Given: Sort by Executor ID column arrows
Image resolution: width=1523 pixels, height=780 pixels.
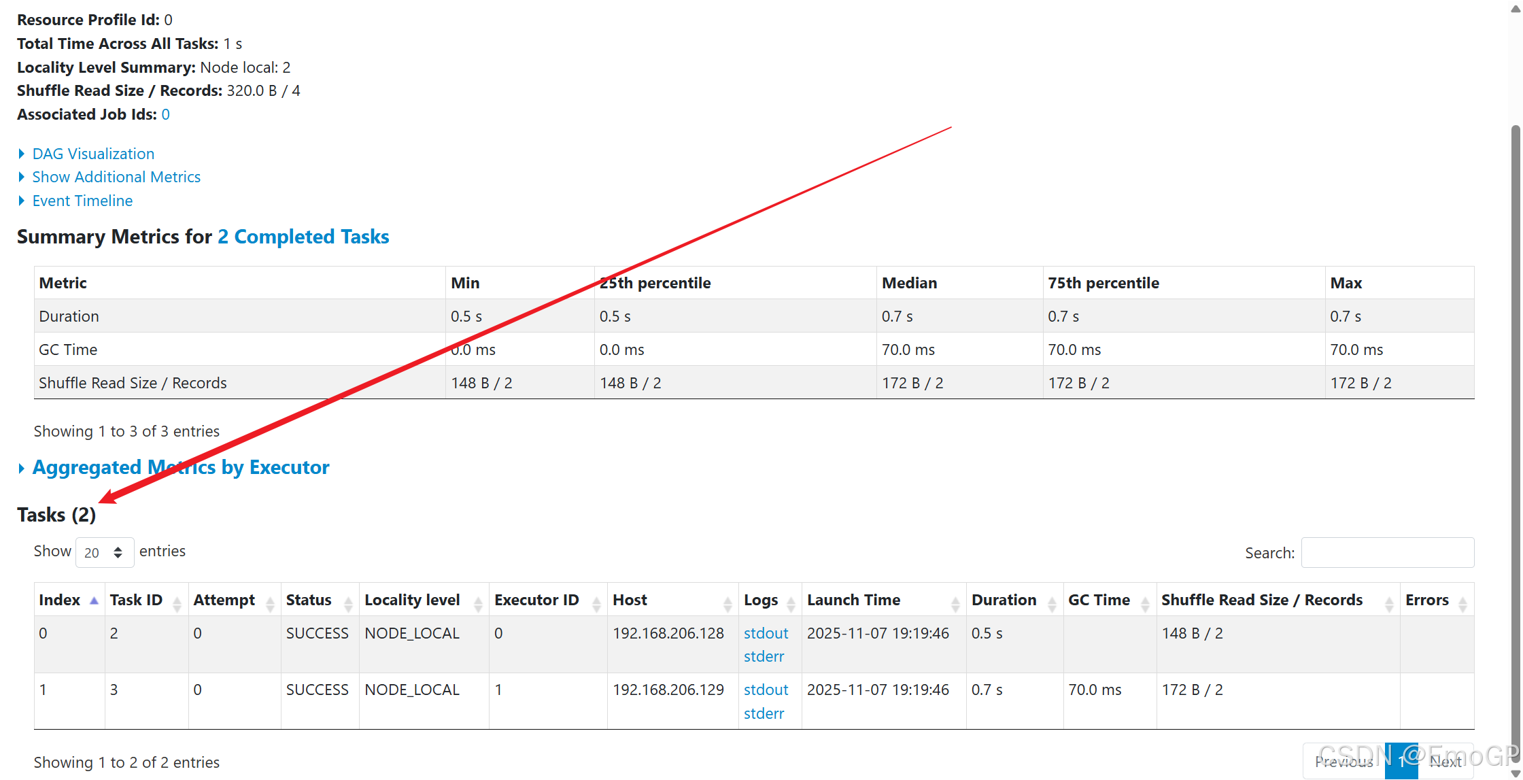Looking at the screenshot, I should pos(596,603).
